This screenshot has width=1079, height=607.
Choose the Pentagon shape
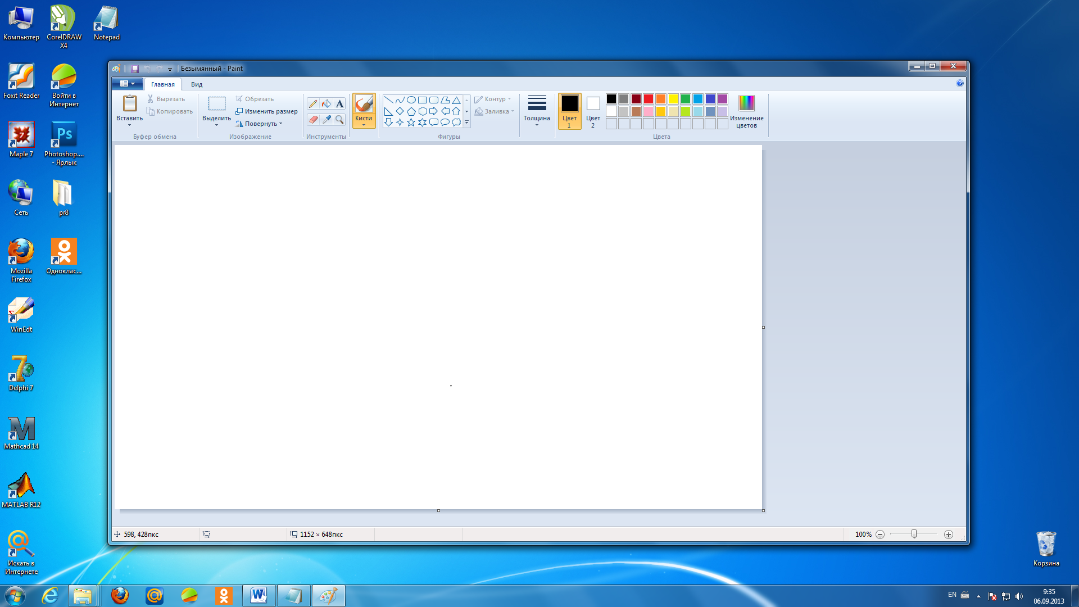[x=411, y=111]
